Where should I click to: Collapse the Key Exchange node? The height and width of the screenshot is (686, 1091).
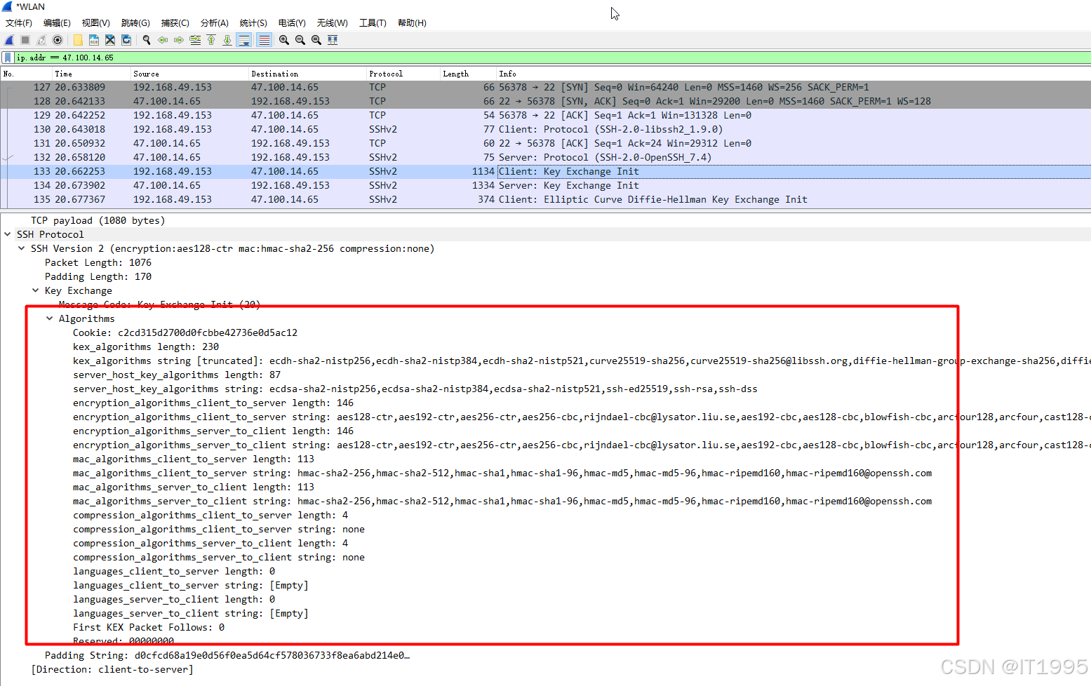coord(36,290)
